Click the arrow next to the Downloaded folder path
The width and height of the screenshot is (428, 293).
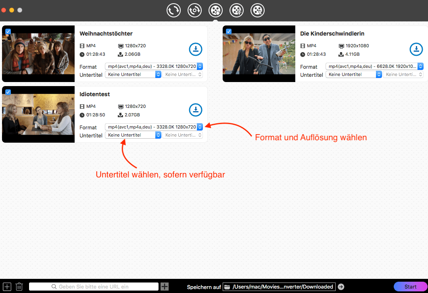pos(341,287)
